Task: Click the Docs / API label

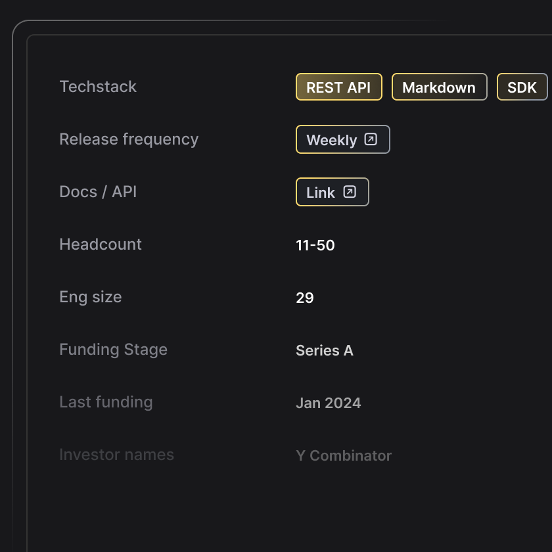Action: point(98,192)
